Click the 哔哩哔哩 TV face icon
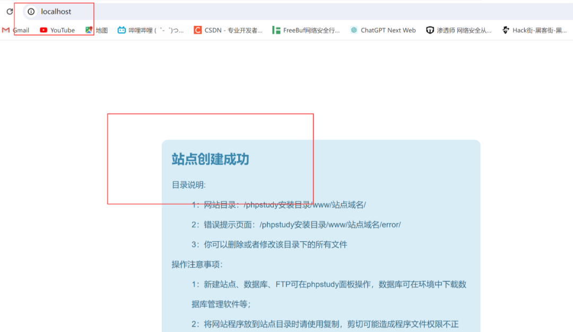 point(121,30)
